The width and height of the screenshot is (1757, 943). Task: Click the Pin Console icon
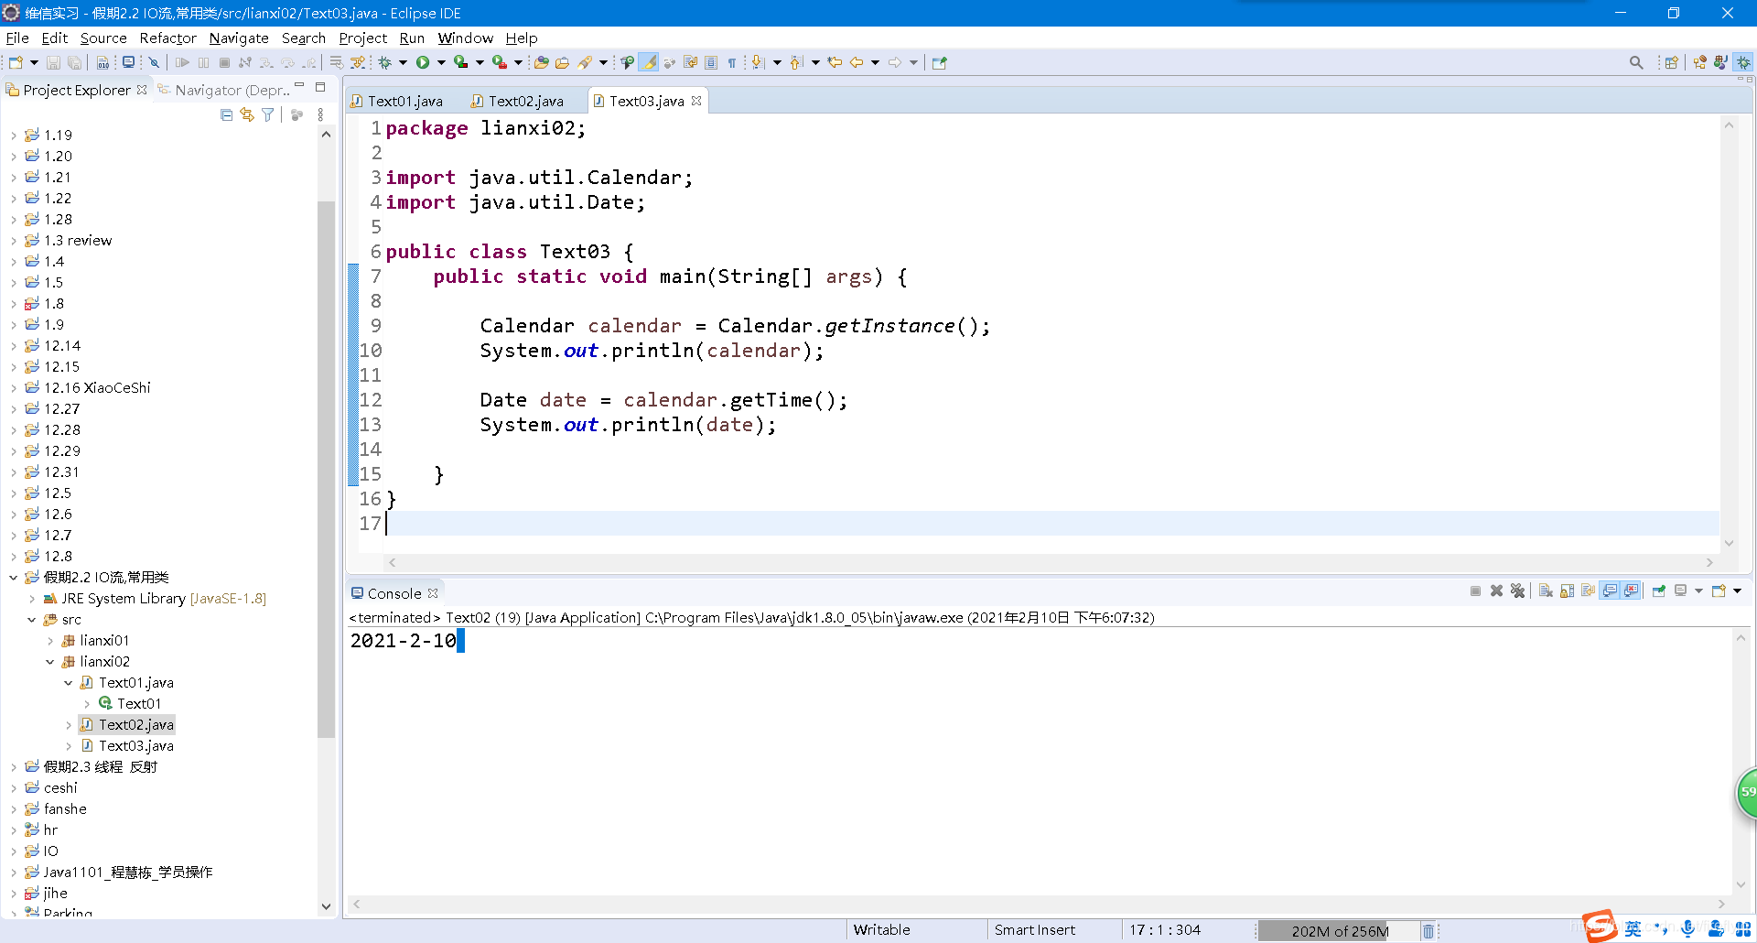(x=1658, y=591)
